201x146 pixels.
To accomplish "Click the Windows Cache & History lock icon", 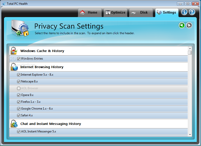I will [x=14, y=51].
